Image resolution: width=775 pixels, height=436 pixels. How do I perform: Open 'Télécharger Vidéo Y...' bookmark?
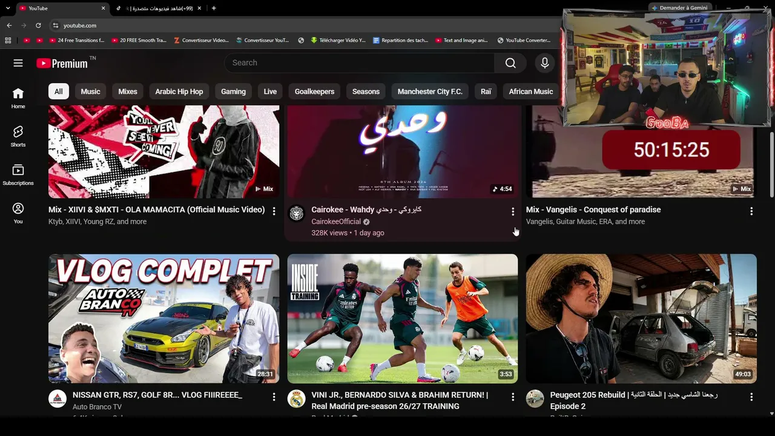pyautogui.click(x=338, y=41)
